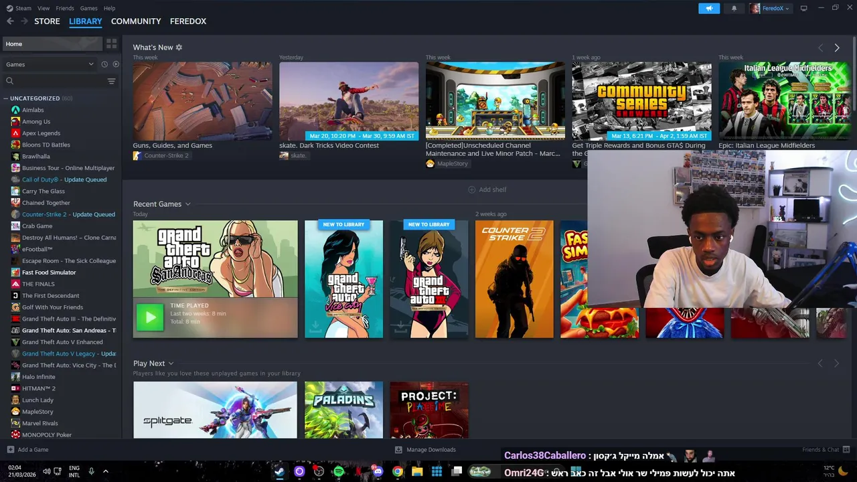Open advanced filter options icon

[x=111, y=81]
